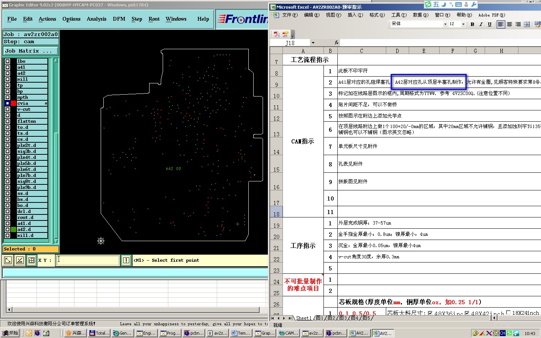
Task: Click the Adobe PDF convert icon in Excel
Action: (277, 34)
